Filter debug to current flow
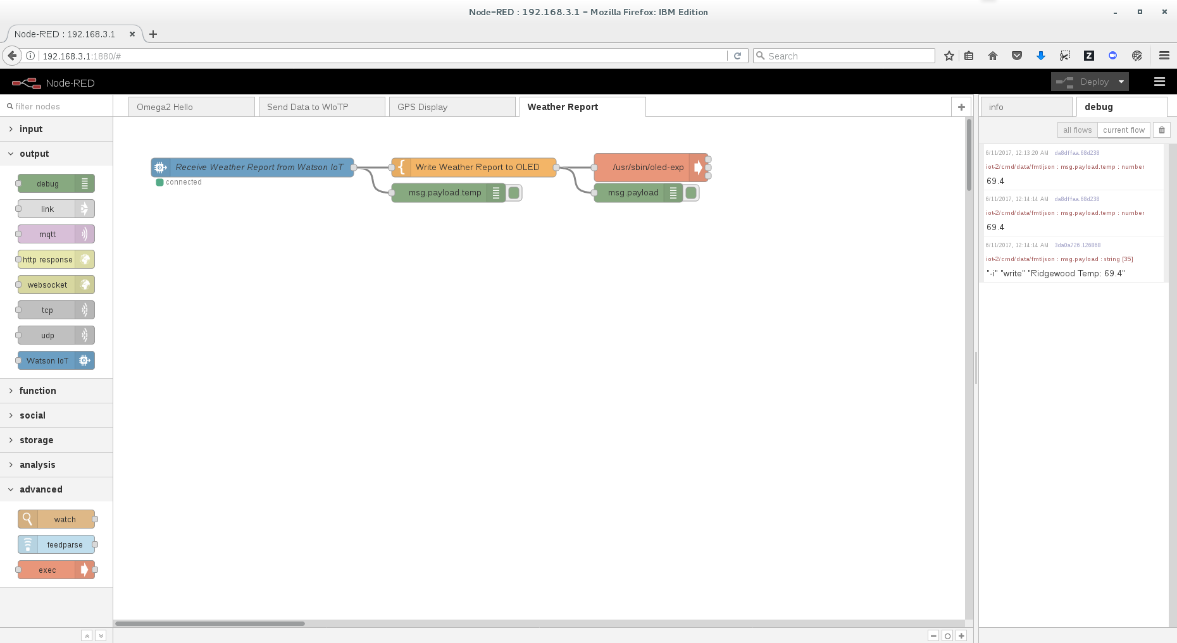 pos(1124,130)
